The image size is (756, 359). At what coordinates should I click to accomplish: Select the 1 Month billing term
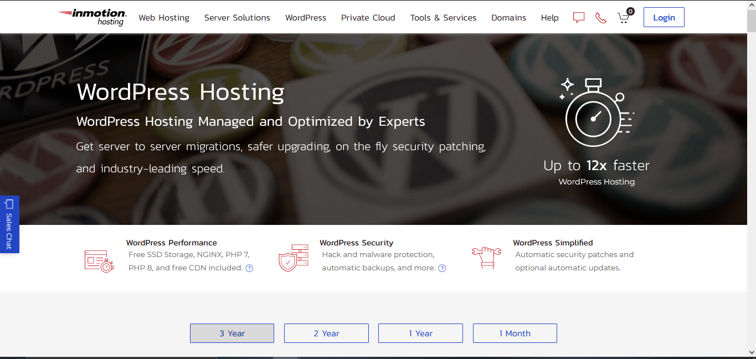pos(515,333)
